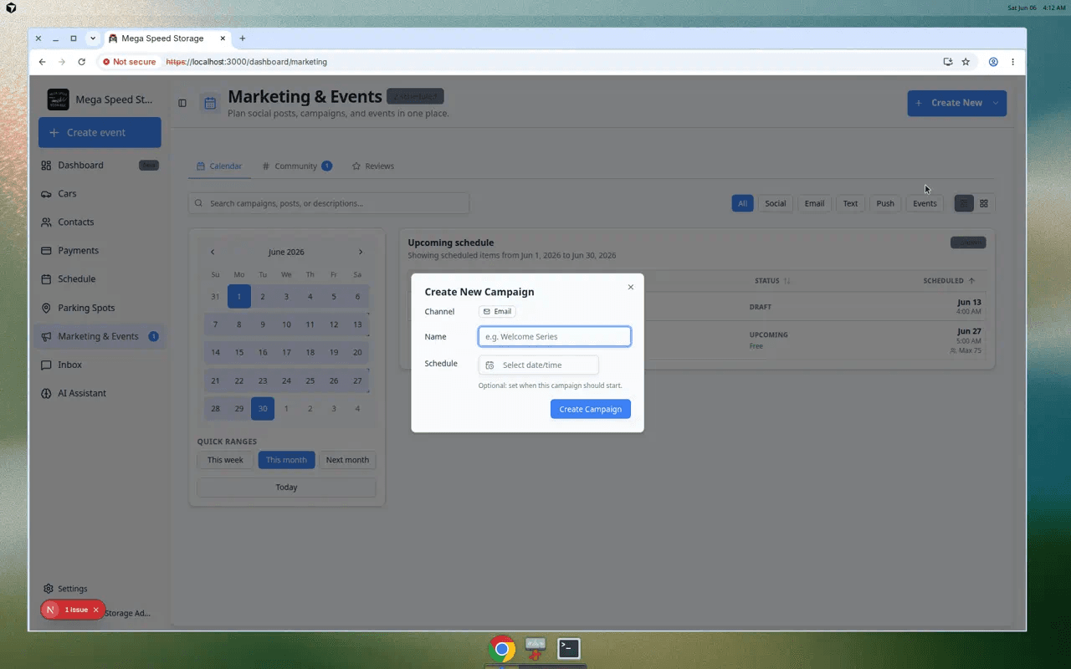Select June 1 on the calendar
The height and width of the screenshot is (669, 1071).
pos(239,296)
